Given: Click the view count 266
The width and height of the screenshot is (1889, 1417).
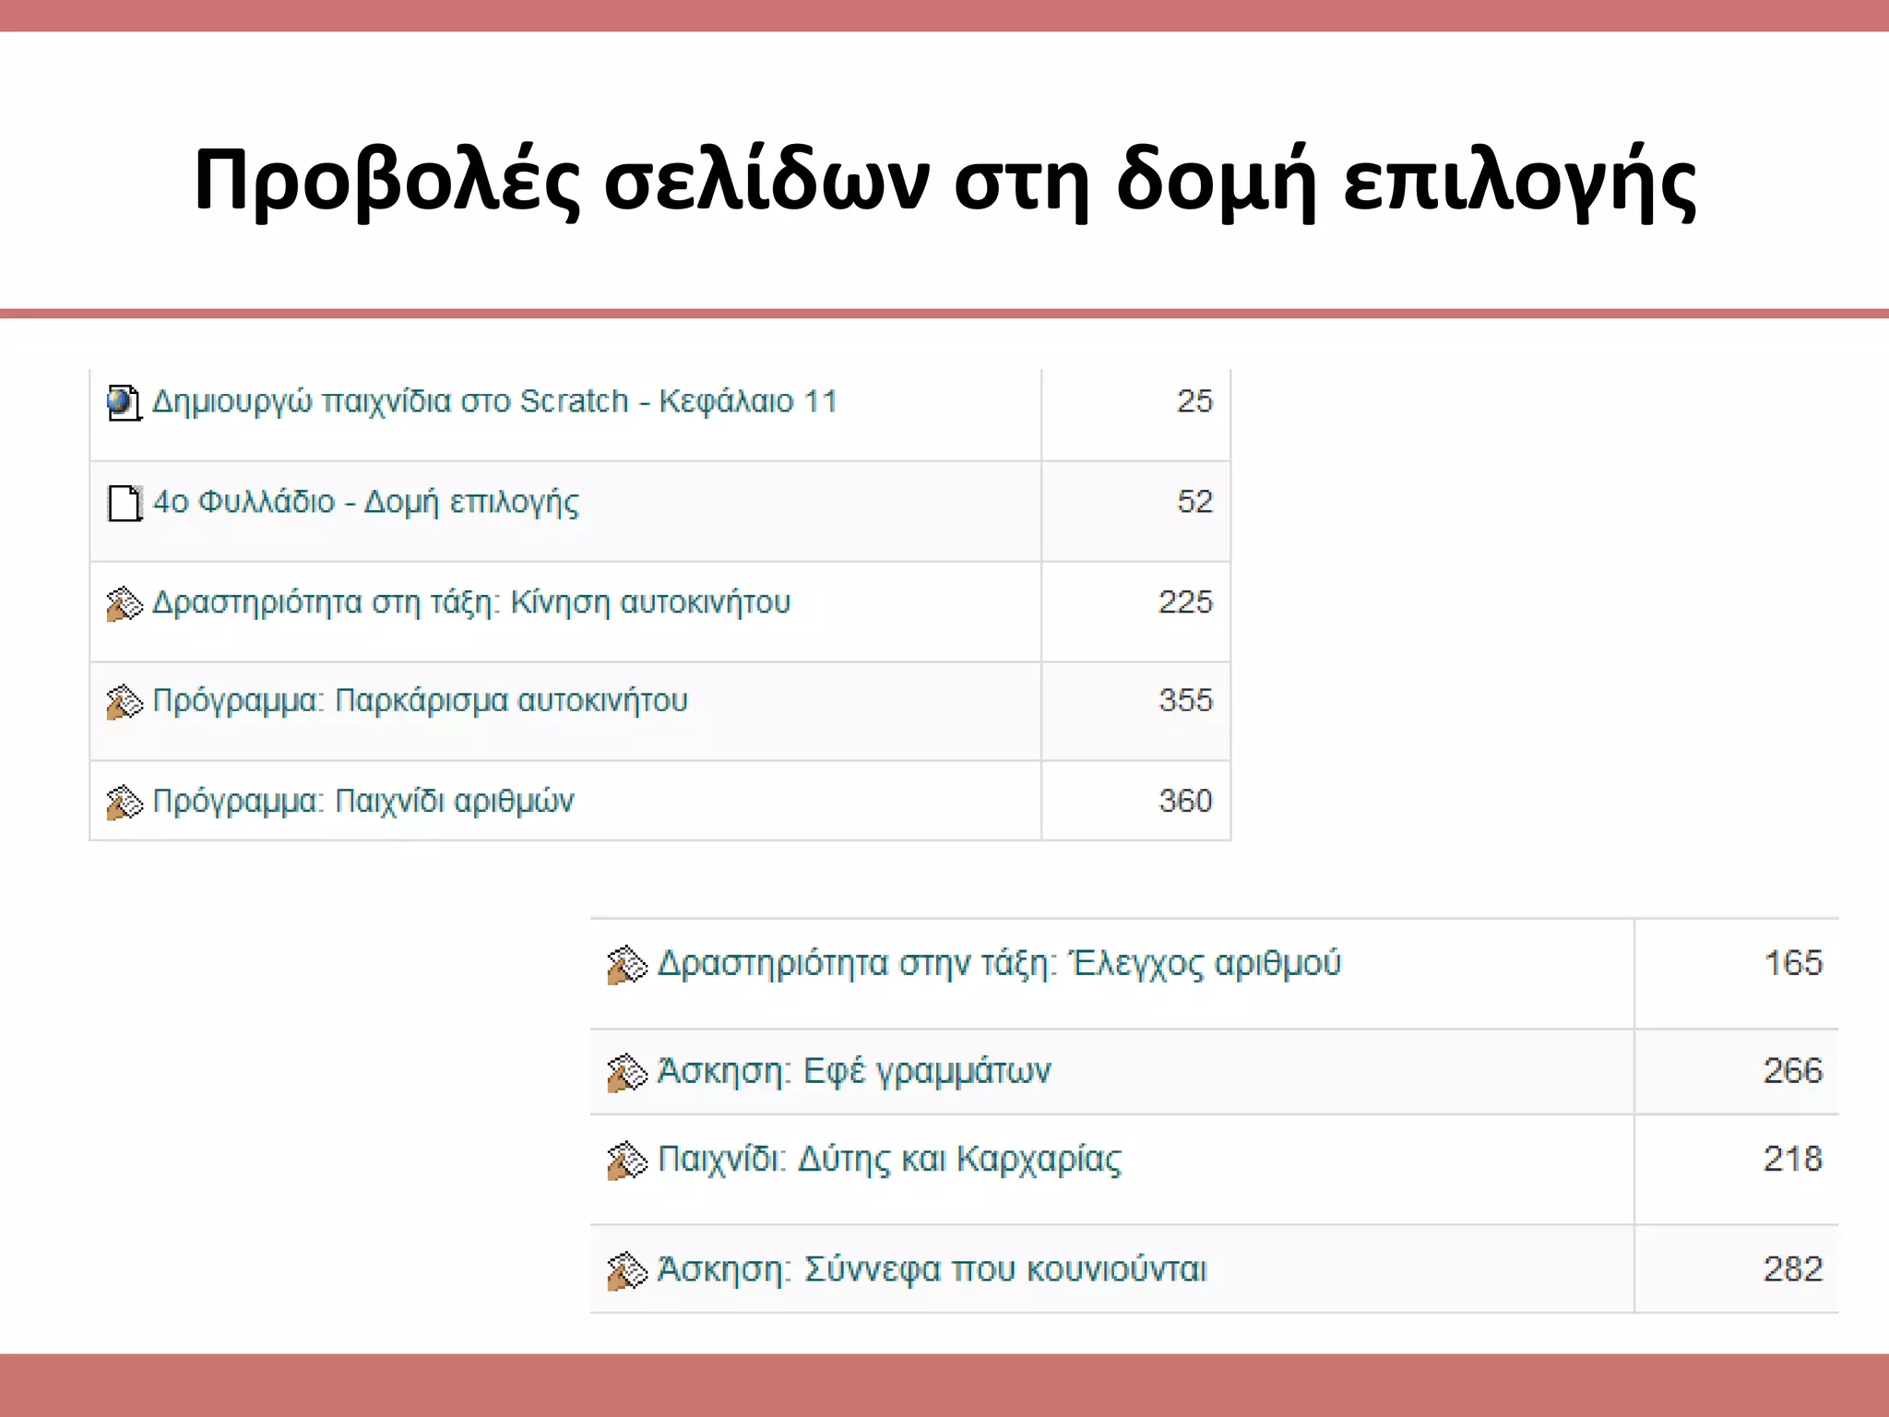Looking at the screenshot, I should 1793,1071.
